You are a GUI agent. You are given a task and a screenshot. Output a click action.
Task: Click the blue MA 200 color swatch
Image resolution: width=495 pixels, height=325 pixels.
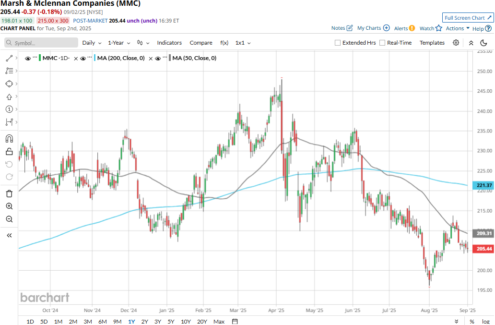click(94, 58)
